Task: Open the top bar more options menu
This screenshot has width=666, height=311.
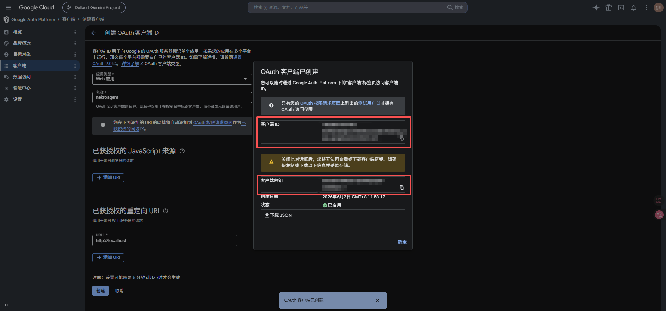Action: pos(646,8)
